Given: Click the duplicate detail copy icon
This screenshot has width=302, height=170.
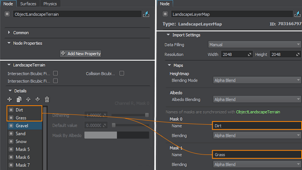Looking at the screenshot, I should [x=19, y=99].
